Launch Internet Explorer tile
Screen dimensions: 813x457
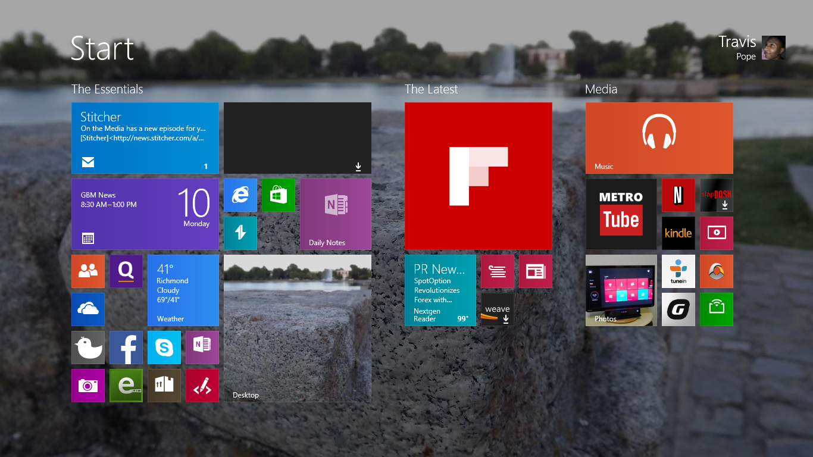240,195
